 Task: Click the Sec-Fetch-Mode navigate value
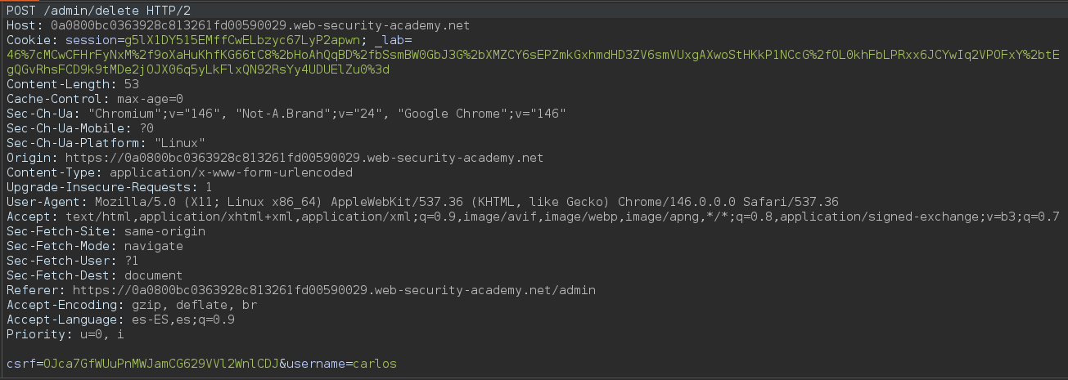click(153, 246)
